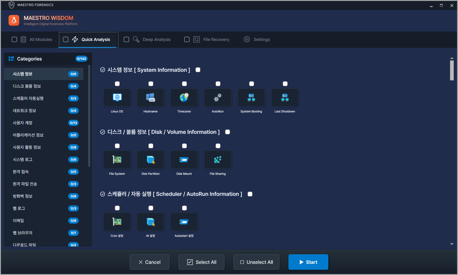This screenshot has width=458, height=275.
Task: Click the Last Shutdown icon
Action: point(285,98)
